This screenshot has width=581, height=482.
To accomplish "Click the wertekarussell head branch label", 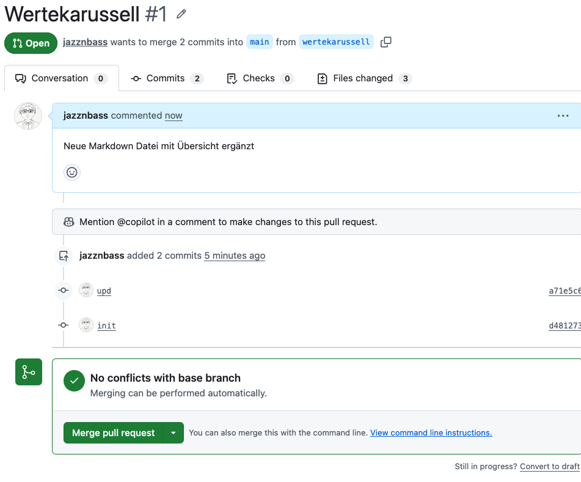I will [336, 42].
